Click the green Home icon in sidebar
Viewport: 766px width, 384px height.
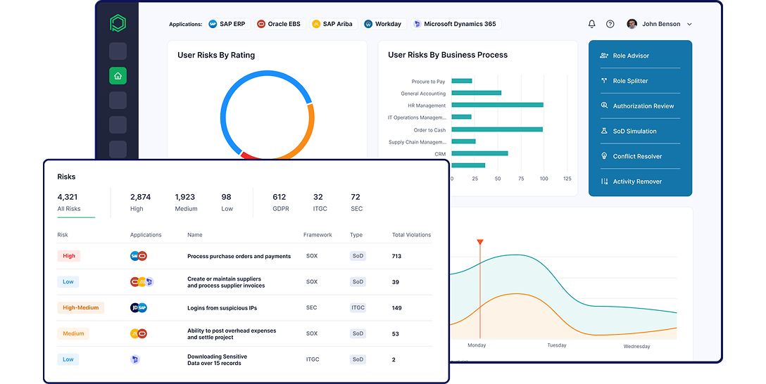[x=118, y=76]
